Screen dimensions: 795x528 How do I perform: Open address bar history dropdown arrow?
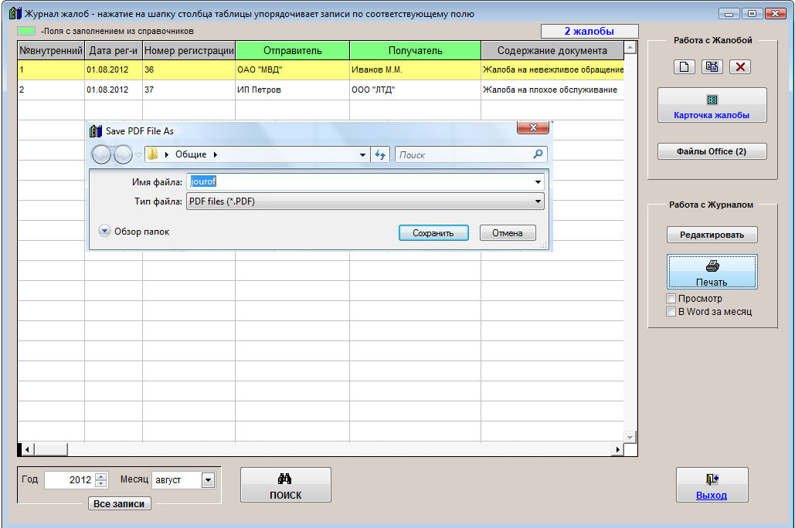(362, 154)
